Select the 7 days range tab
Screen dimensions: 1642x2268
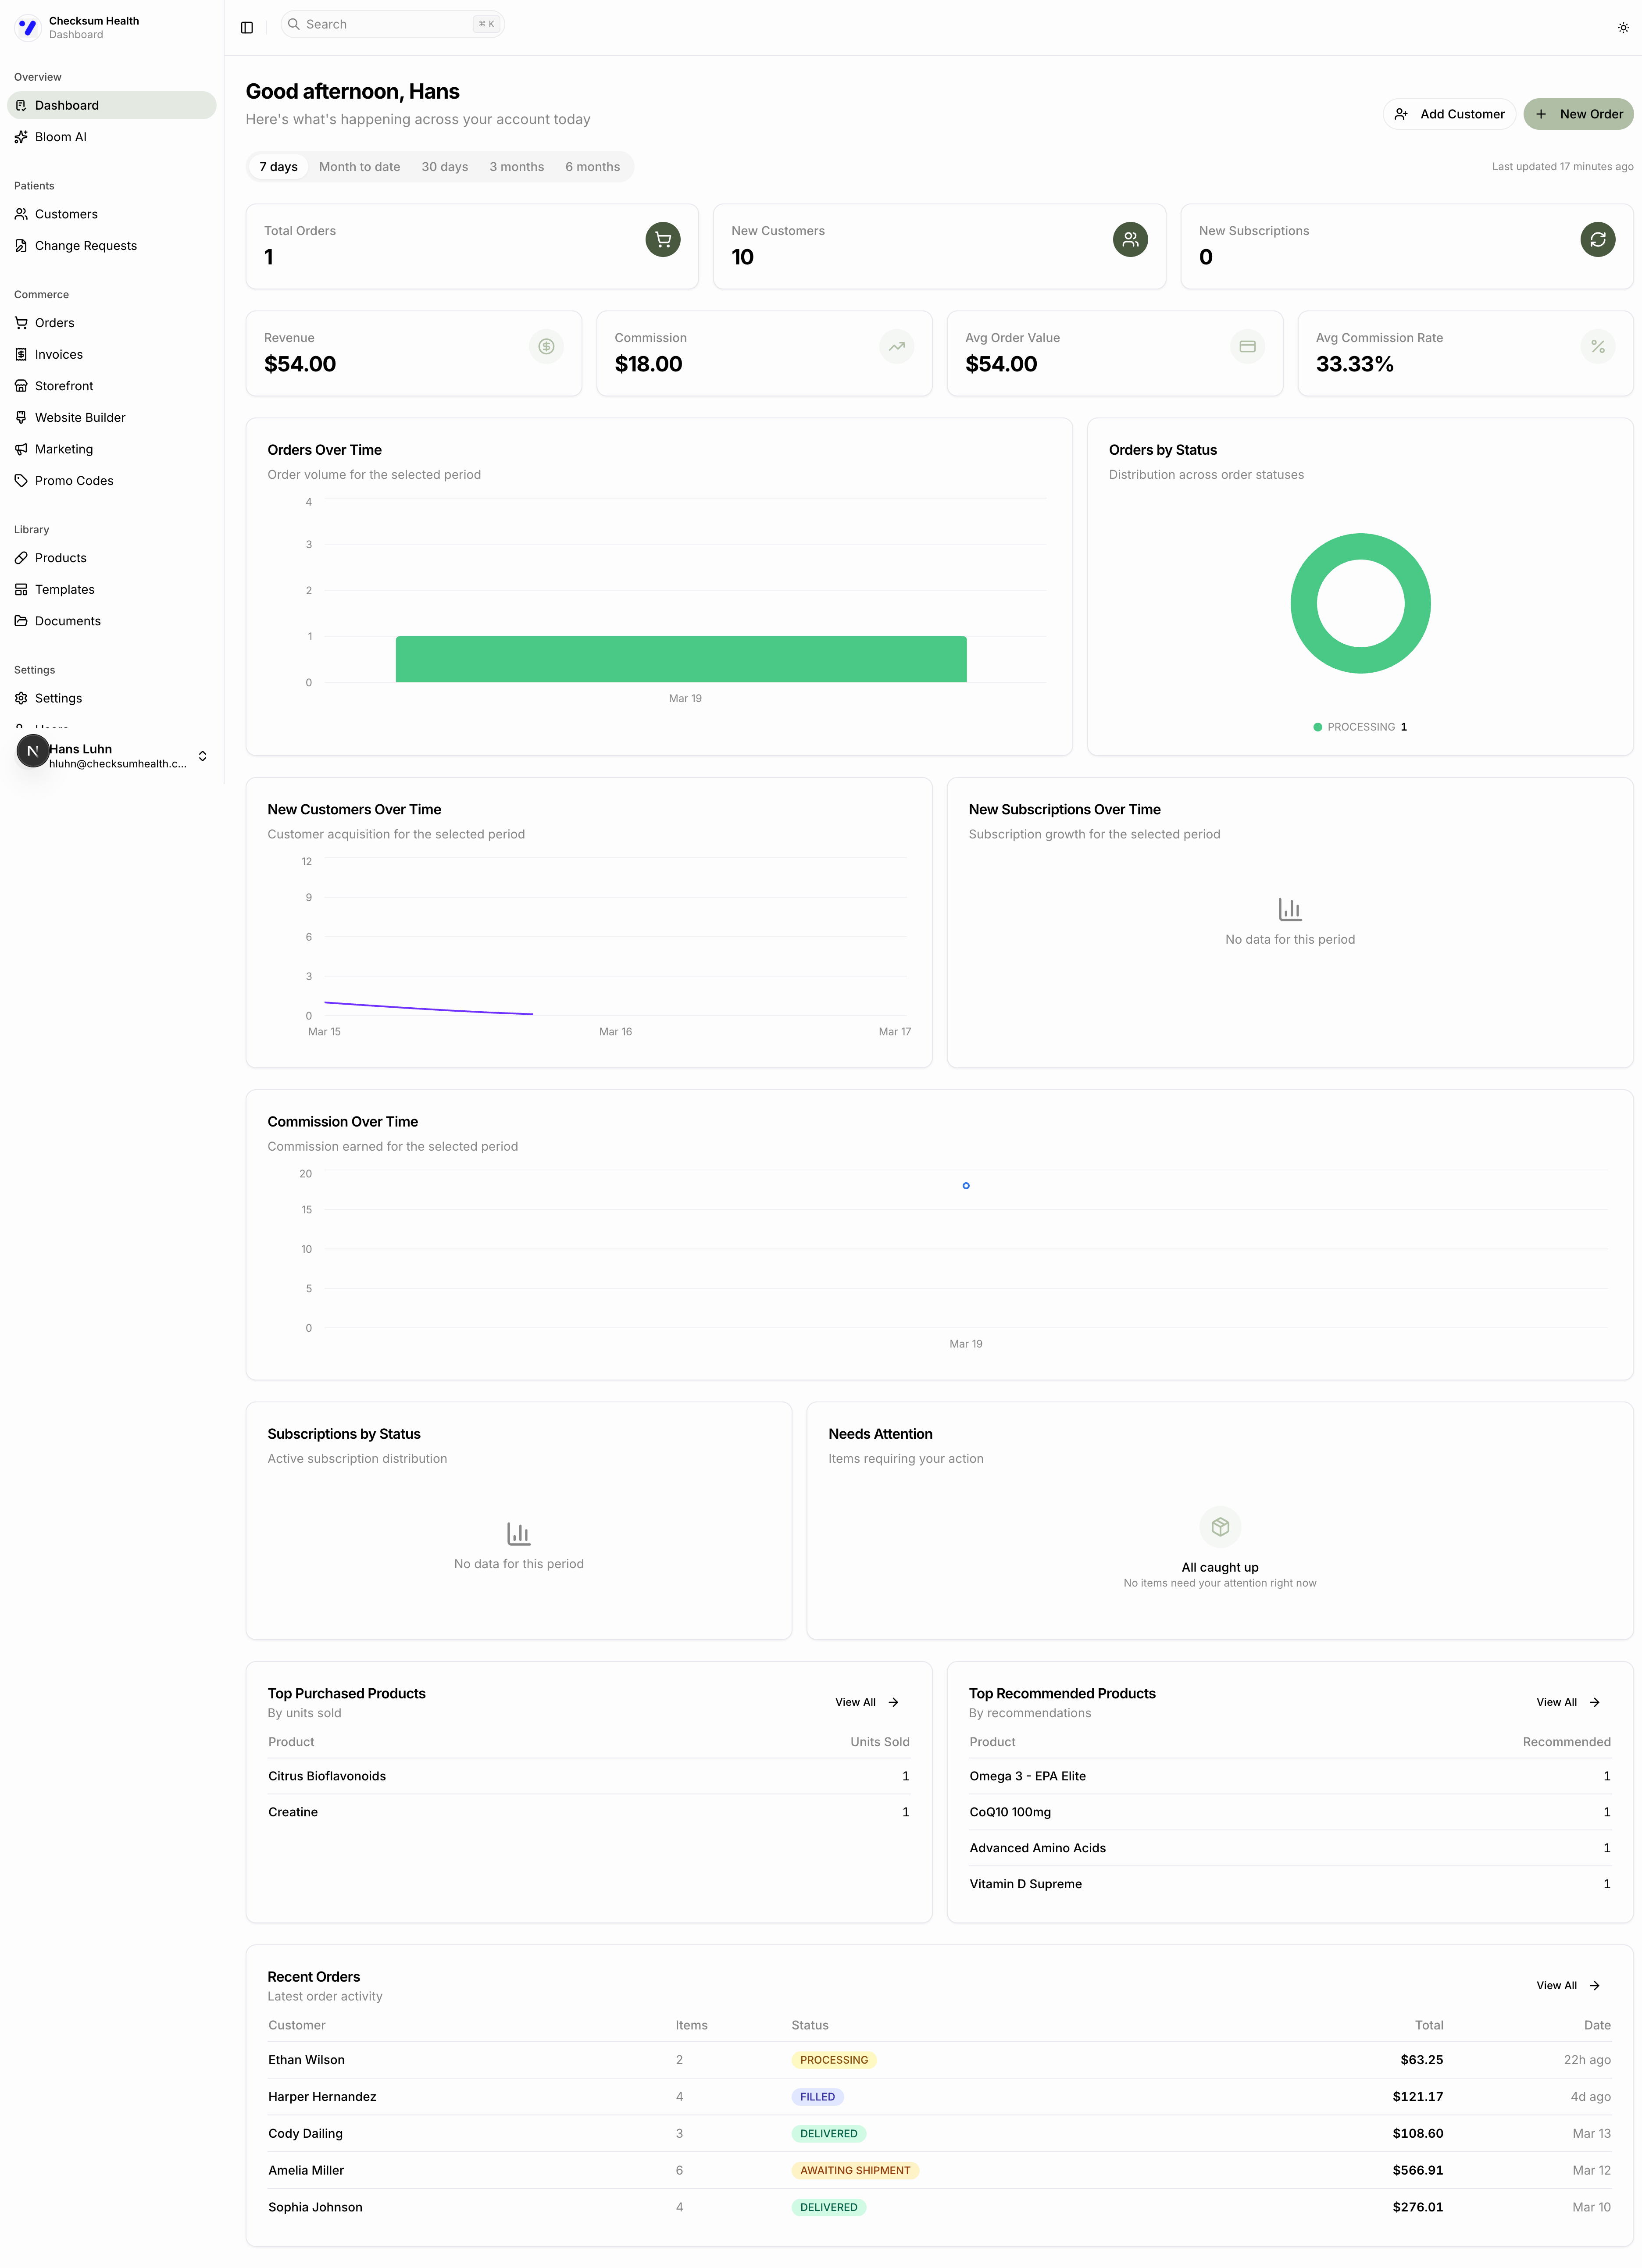(278, 167)
